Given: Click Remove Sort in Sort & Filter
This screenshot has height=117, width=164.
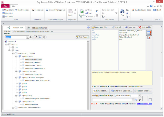Looking at the screenshot, I should pyautogui.click(x=108, y=10).
